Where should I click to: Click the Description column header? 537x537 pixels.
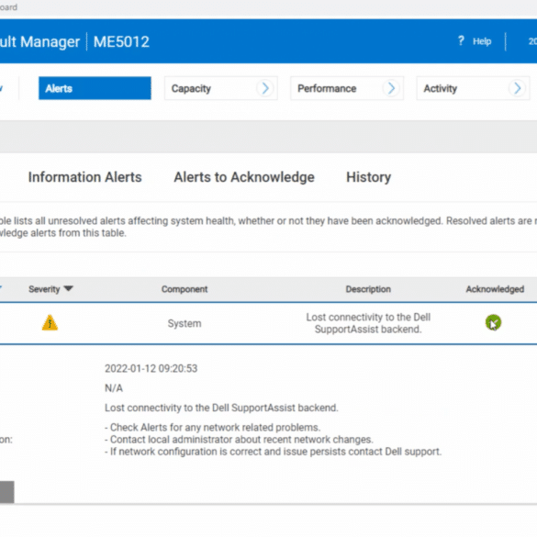point(368,289)
